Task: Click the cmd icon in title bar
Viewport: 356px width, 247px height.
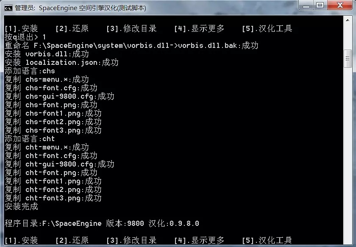Action: [8, 8]
